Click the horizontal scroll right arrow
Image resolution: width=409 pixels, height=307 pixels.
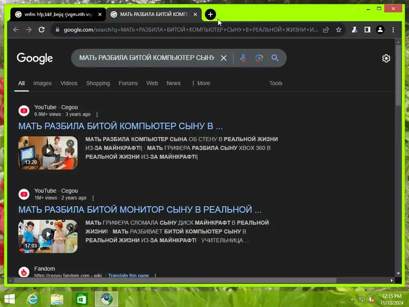click(x=391, y=280)
